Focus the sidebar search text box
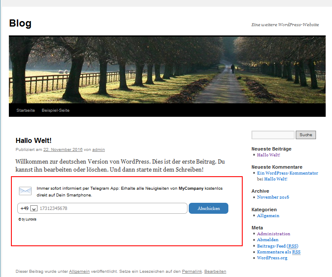Viewport: 332px width, 277px height. [273, 135]
